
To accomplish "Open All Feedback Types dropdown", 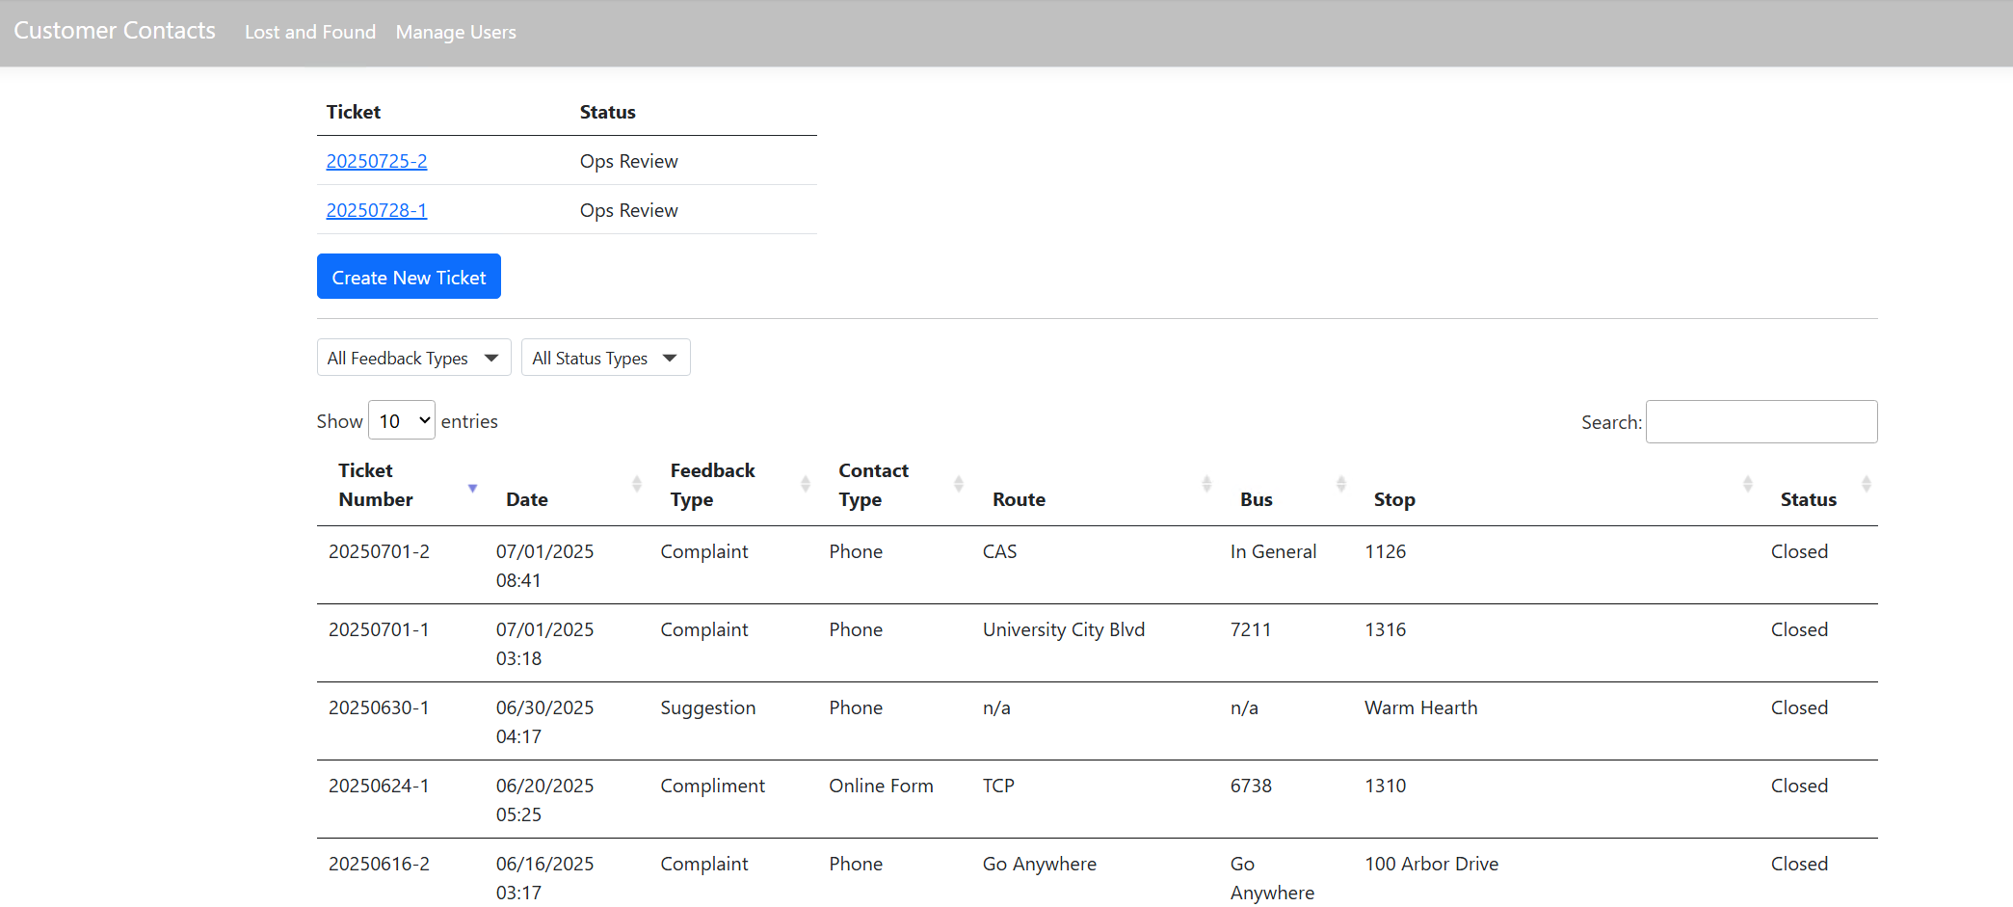I will point(413,358).
